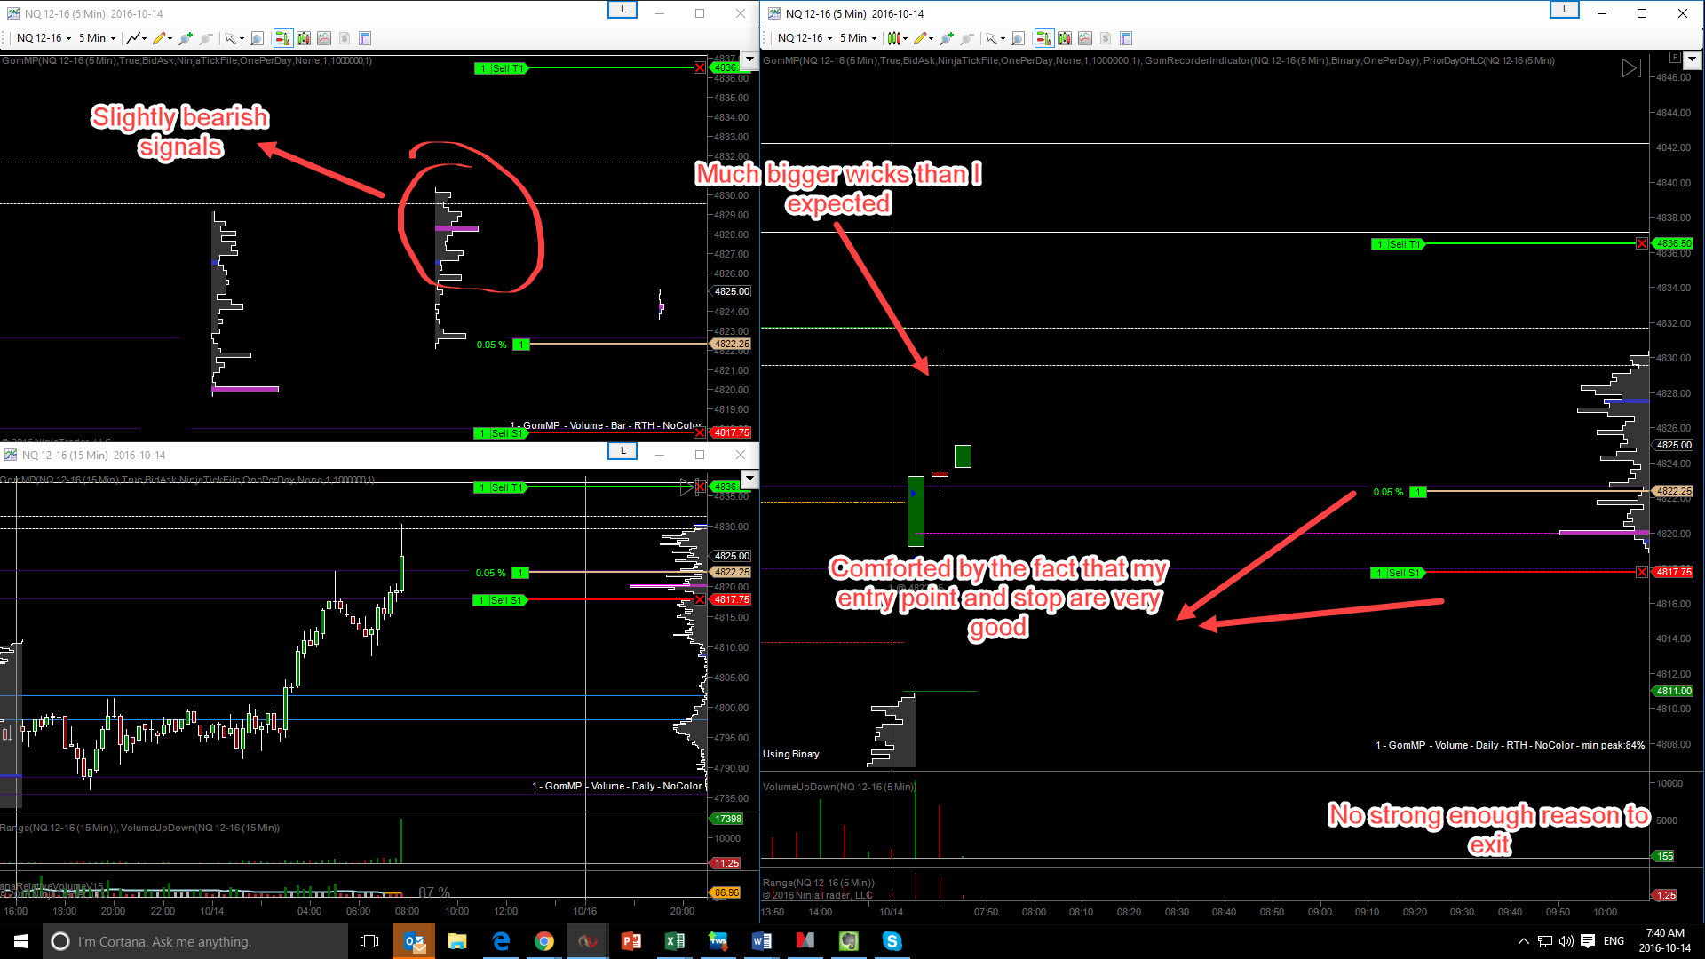This screenshot has height=959, width=1705.
Task: Open Data Series icon in right chart window
Action: pos(1065,38)
